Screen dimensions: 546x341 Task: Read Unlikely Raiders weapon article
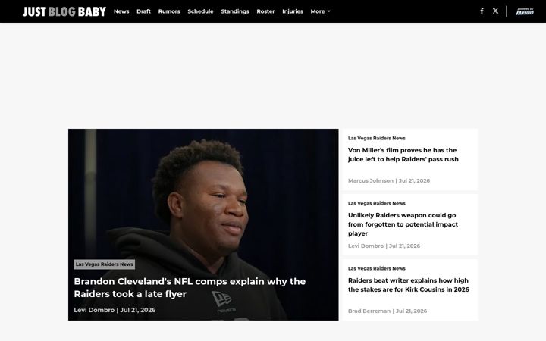[403, 224]
